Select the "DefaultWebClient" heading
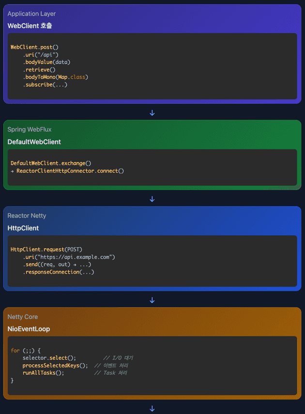Image resolution: width=305 pixels, height=414 pixels. pos(34,142)
